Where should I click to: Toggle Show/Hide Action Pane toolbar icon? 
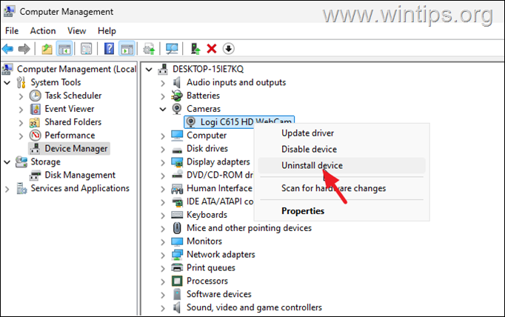point(127,49)
